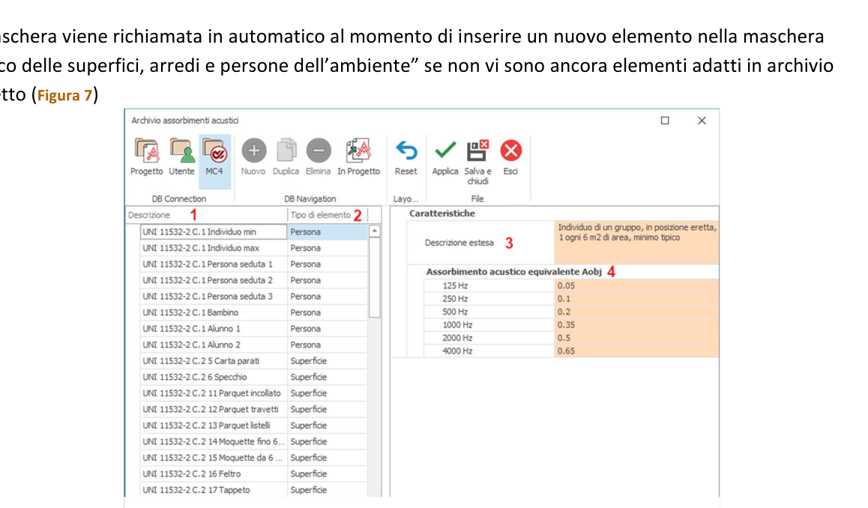Viewport: 868px width, 508px height.
Task: Select row UNI 11532-2 C.1 Alunno 1
Action: pos(213,328)
